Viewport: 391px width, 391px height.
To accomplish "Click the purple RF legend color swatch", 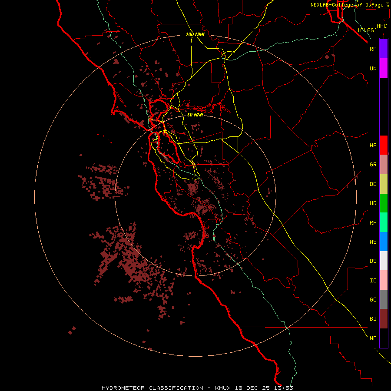I will tap(384, 49).
